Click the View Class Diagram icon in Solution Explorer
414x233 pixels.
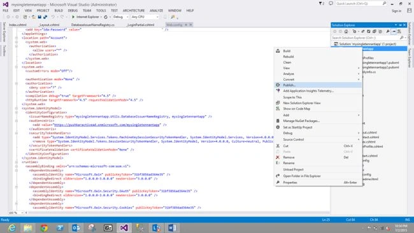tap(399, 31)
